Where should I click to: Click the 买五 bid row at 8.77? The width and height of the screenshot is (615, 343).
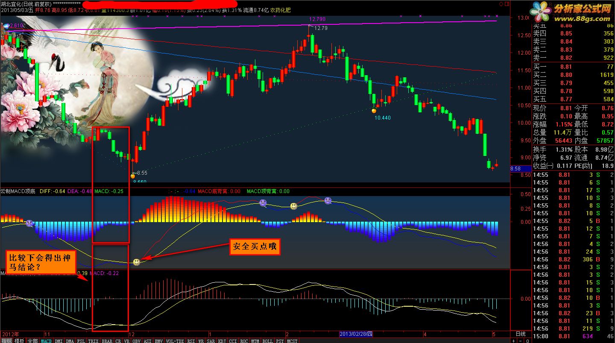coord(574,99)
